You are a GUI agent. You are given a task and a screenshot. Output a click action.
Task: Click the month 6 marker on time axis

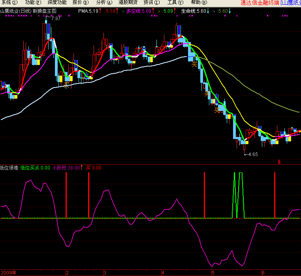coord(263,273)
